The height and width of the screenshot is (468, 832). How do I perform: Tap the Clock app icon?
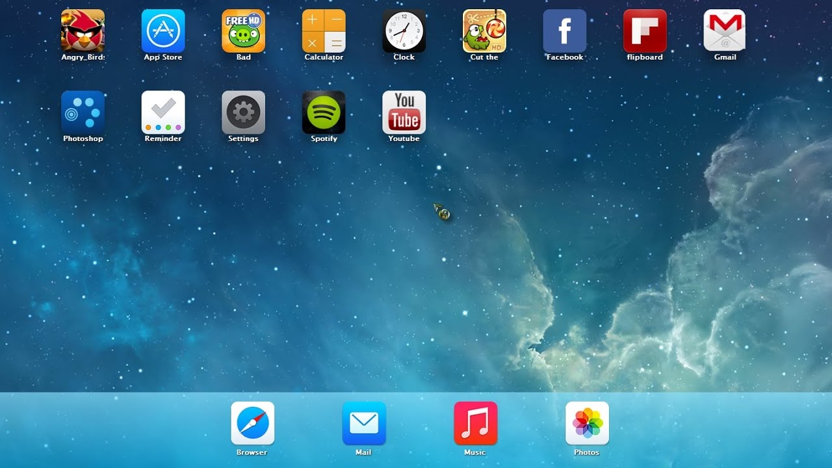pyautogui.click(x=404, y=31)
